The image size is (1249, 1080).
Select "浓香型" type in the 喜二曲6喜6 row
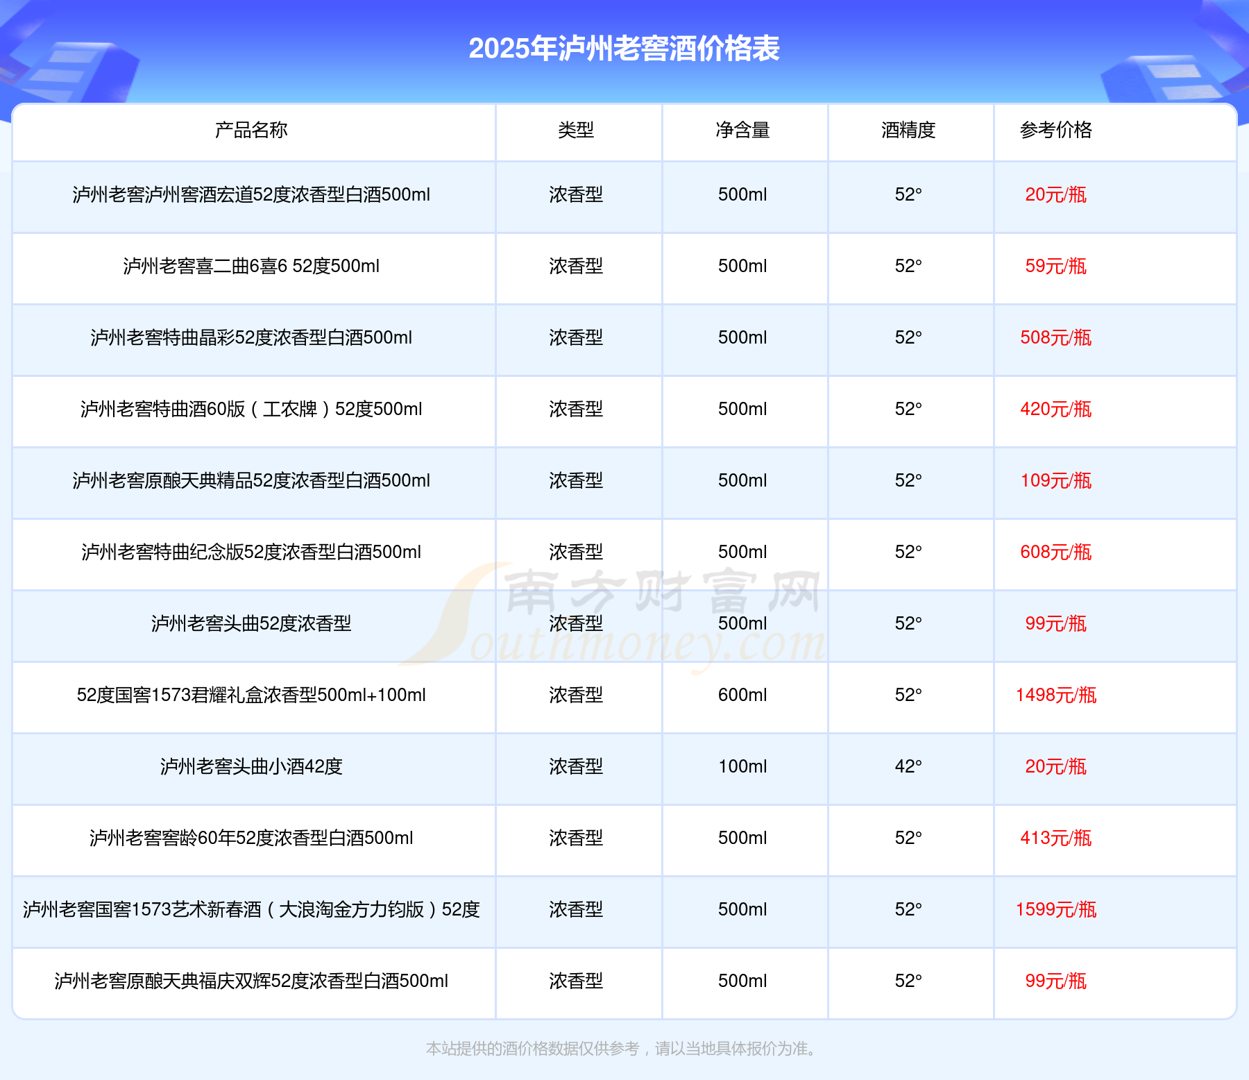[576, 267]
